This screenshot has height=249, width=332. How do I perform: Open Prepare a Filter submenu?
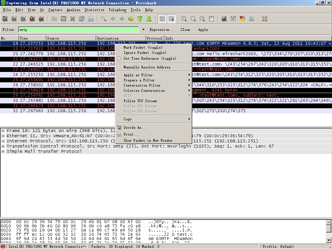[x=154, y=80]
